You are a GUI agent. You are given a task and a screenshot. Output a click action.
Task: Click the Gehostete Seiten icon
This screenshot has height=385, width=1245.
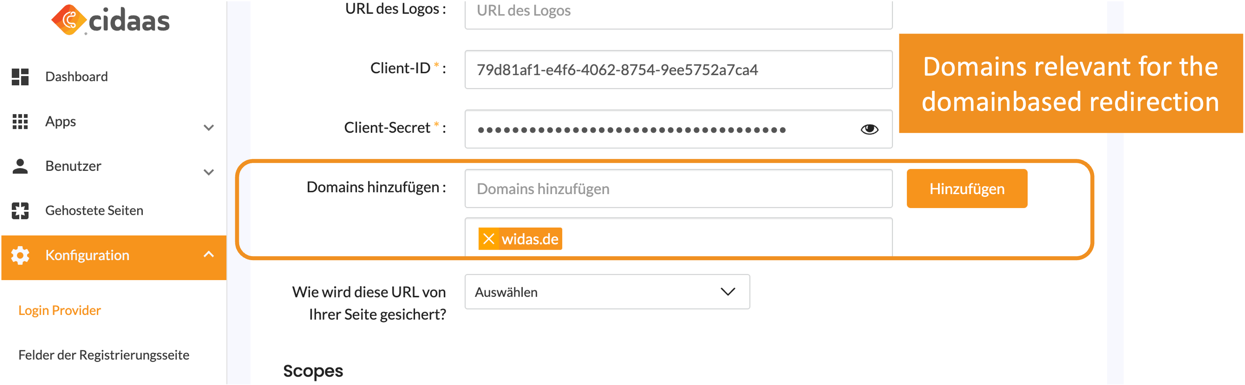pos(20,210)
